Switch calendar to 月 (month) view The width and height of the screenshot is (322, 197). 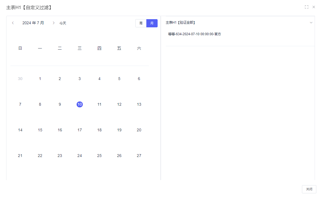152,23
